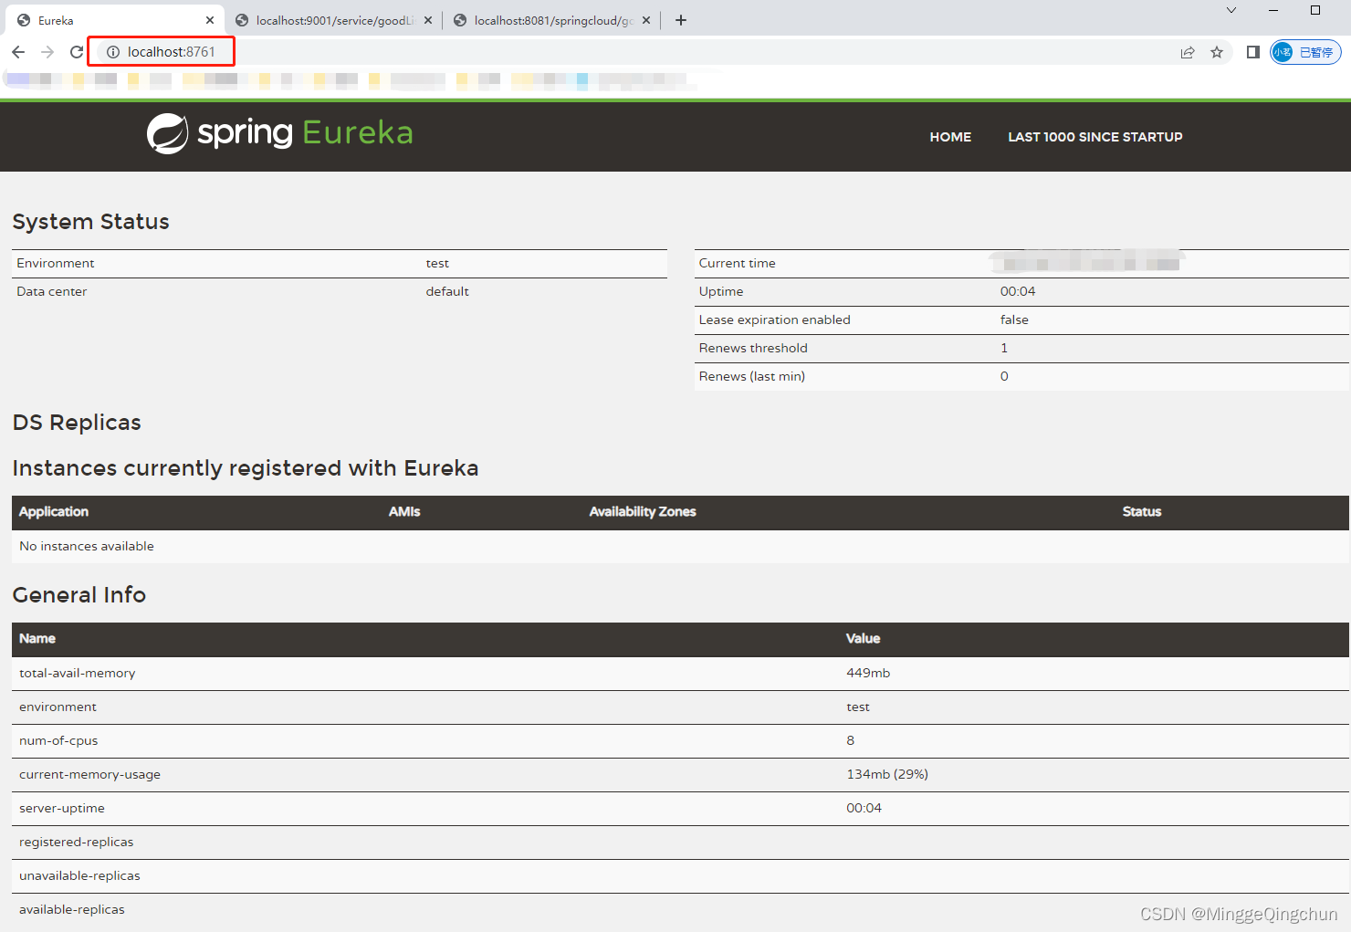Viewport: 1351px width, 932px height.
Task: Close the localhost:8081 tab
Action: coord(645,19)
